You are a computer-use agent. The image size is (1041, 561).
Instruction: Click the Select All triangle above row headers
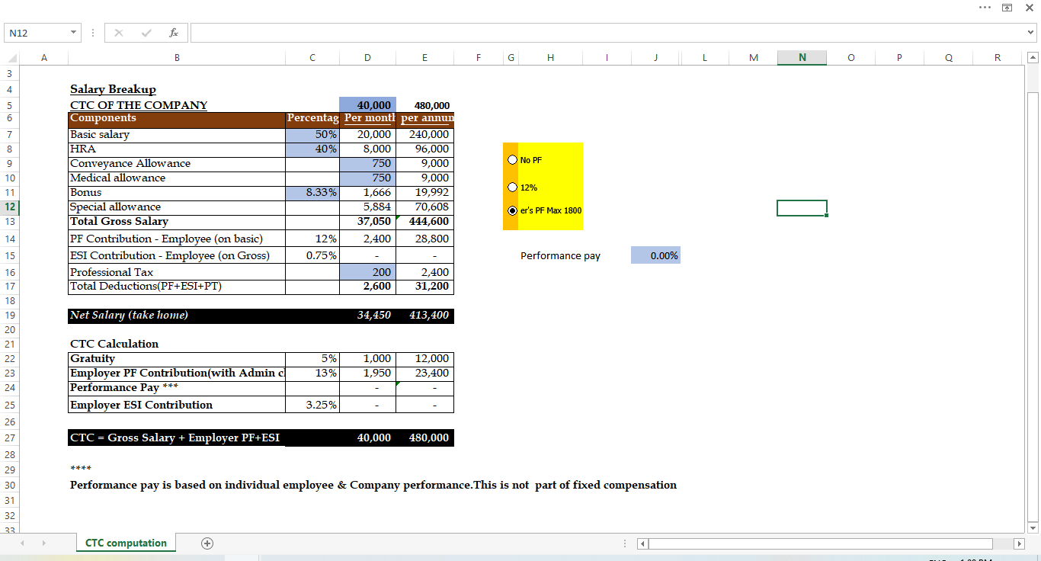(x=10, y=57)
